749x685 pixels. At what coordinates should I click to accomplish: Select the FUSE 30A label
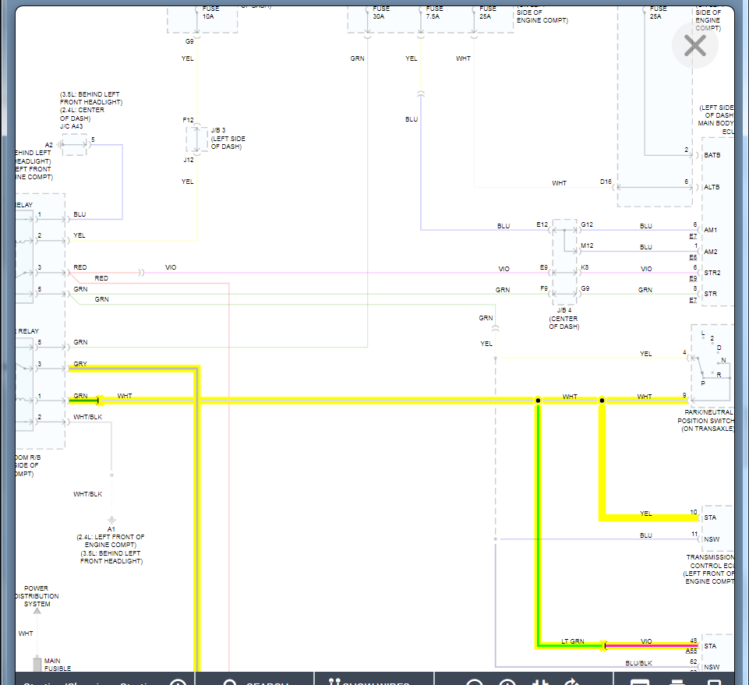click(381, 12)
